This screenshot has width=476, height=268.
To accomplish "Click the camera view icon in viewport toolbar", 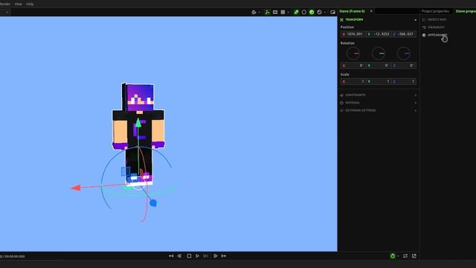I will click(x=254, y=12).
